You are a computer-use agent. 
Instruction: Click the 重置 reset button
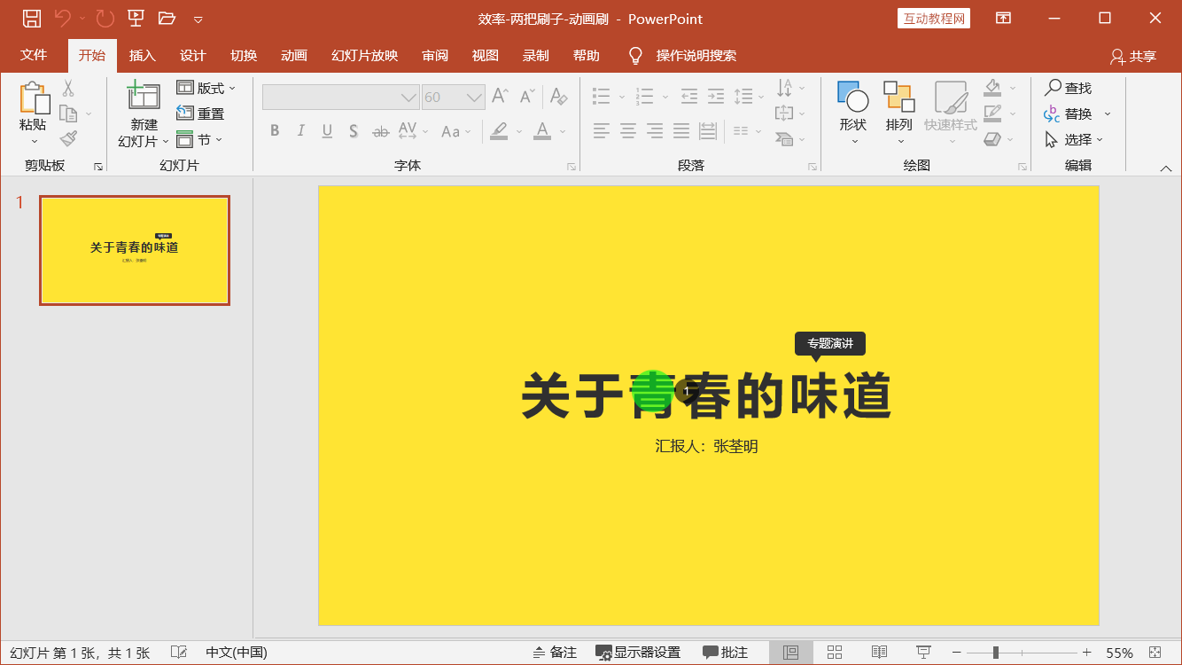201,113
